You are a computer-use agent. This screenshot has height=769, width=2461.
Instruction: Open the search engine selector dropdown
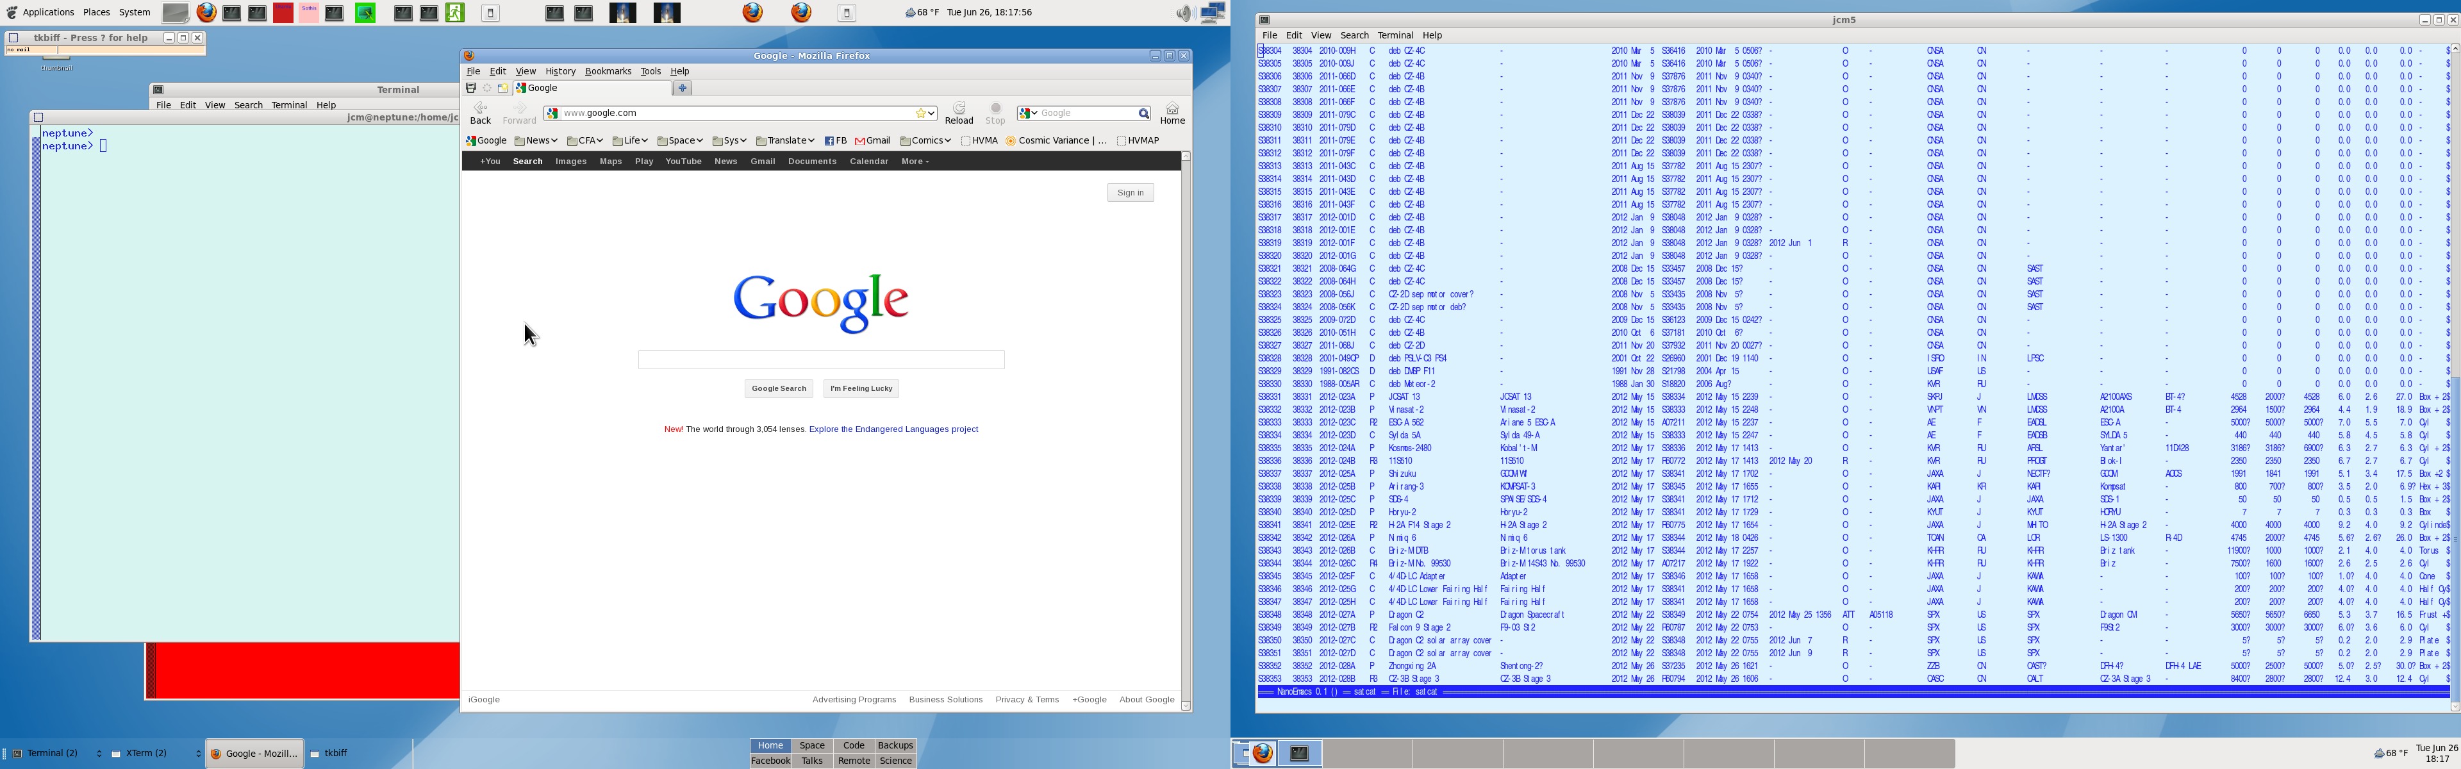point(1029,113)
